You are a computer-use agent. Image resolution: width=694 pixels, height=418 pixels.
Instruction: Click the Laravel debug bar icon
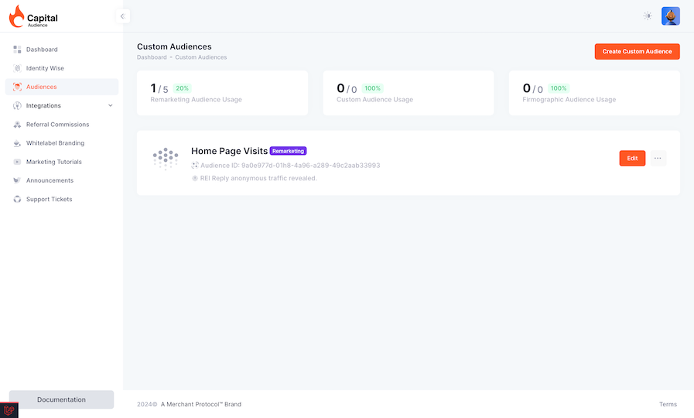[x=9, y=410]
